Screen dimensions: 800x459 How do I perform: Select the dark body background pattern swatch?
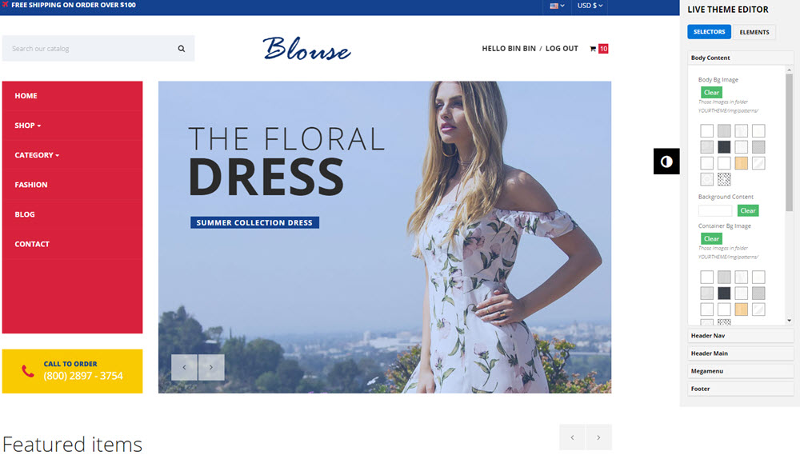pyautogui.click(x=724, y=147)
